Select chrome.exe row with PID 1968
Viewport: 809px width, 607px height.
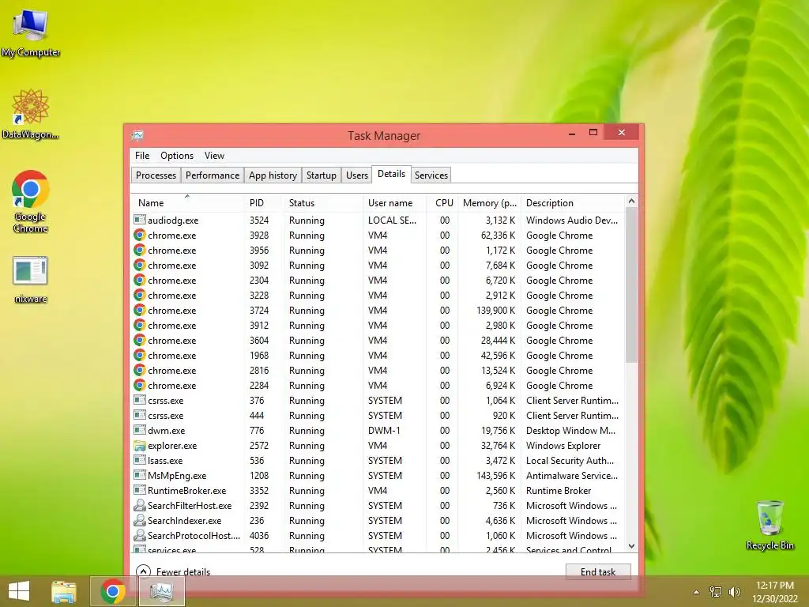click(x=378, y=355)
